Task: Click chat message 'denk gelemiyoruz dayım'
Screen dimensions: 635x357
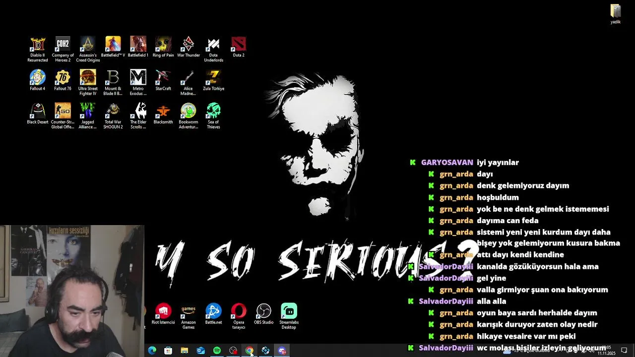Action: pyautogui.click(x=523, y=185)
